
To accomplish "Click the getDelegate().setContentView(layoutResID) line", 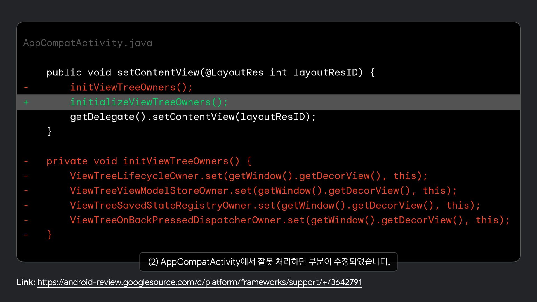I will pyautogui.click(x=193, y=117).
